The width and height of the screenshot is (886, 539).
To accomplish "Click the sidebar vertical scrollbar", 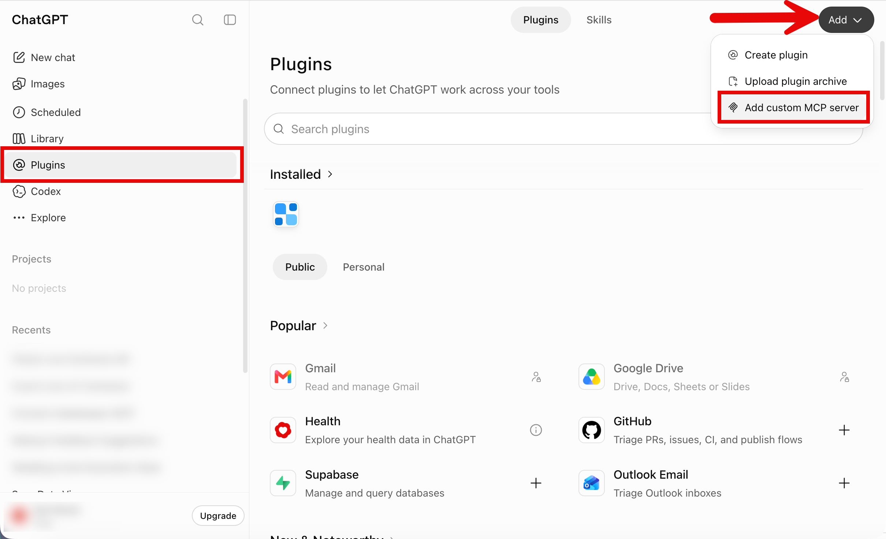I will click(x=245, y=236).
